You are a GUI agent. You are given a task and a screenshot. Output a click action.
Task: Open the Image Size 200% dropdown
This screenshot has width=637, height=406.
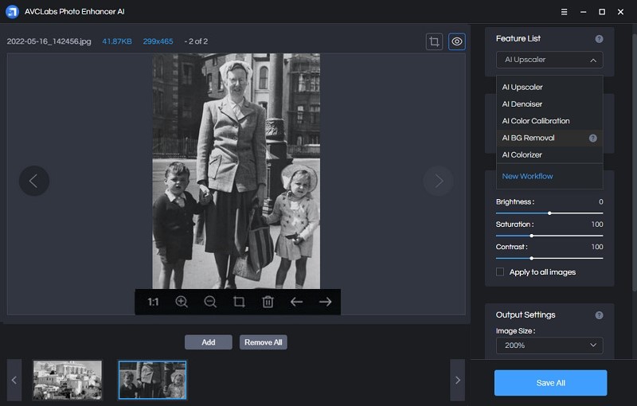coord(549,345)
